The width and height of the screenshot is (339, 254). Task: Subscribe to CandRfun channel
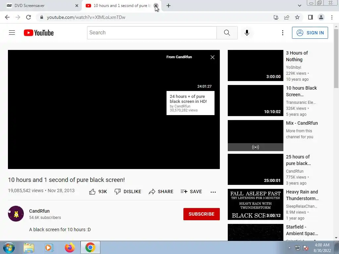pos(202,214)
